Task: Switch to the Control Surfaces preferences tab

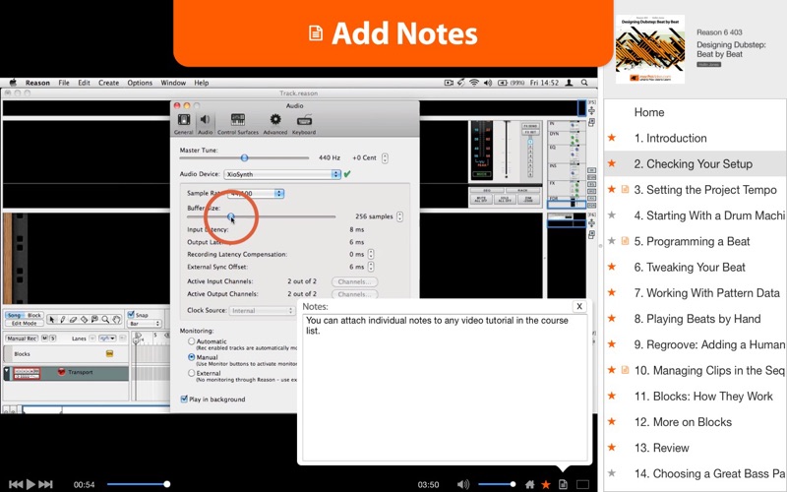Action: pyautogui.click(x=238, y=124)
